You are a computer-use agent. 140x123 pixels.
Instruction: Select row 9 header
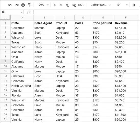click(5, 61)
